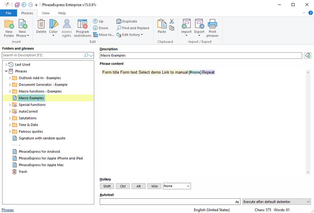Open the Import menu
This screenshot has width=314, height=213.
point(186,28)
